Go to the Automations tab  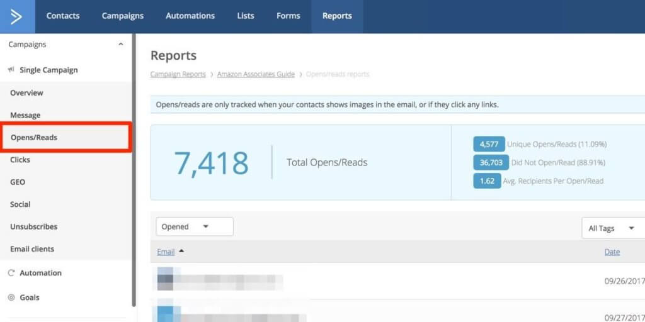tap(190, 16)
